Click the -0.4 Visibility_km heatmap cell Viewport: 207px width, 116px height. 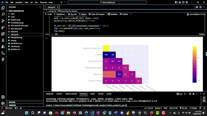click(119, 74)
